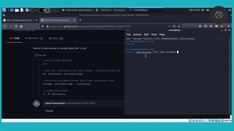Image resolution: width=234 pixels, height=131 pixels.
Task: Expand the terminal launcher dropdown arrow
Action: tap(35, 10)
